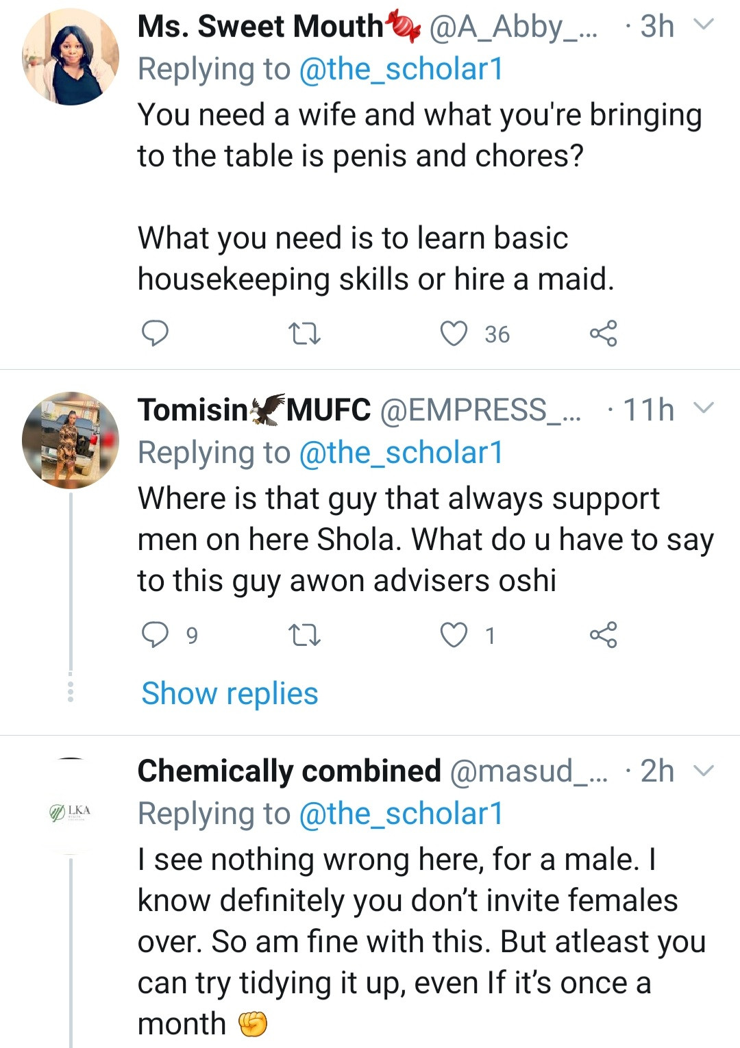
Task: Open Tomisin MUFC's profile by display name
Action: pos(254,410)
